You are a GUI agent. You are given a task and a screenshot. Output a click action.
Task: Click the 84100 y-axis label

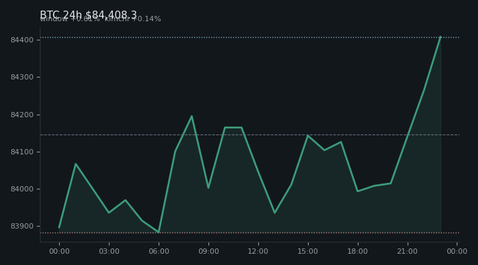tap(21, 152)
